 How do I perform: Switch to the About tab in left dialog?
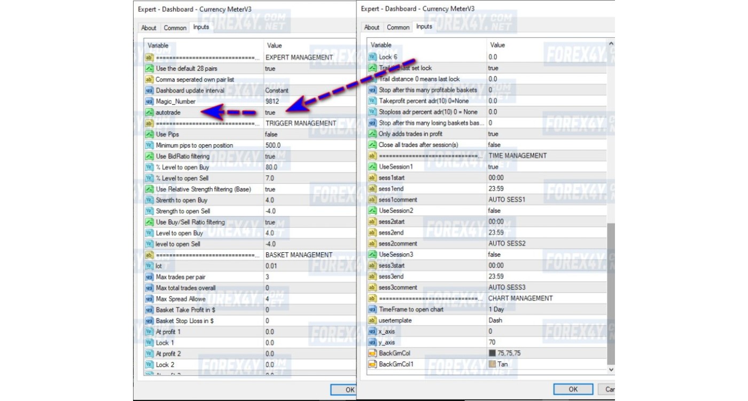pos(149,28)
